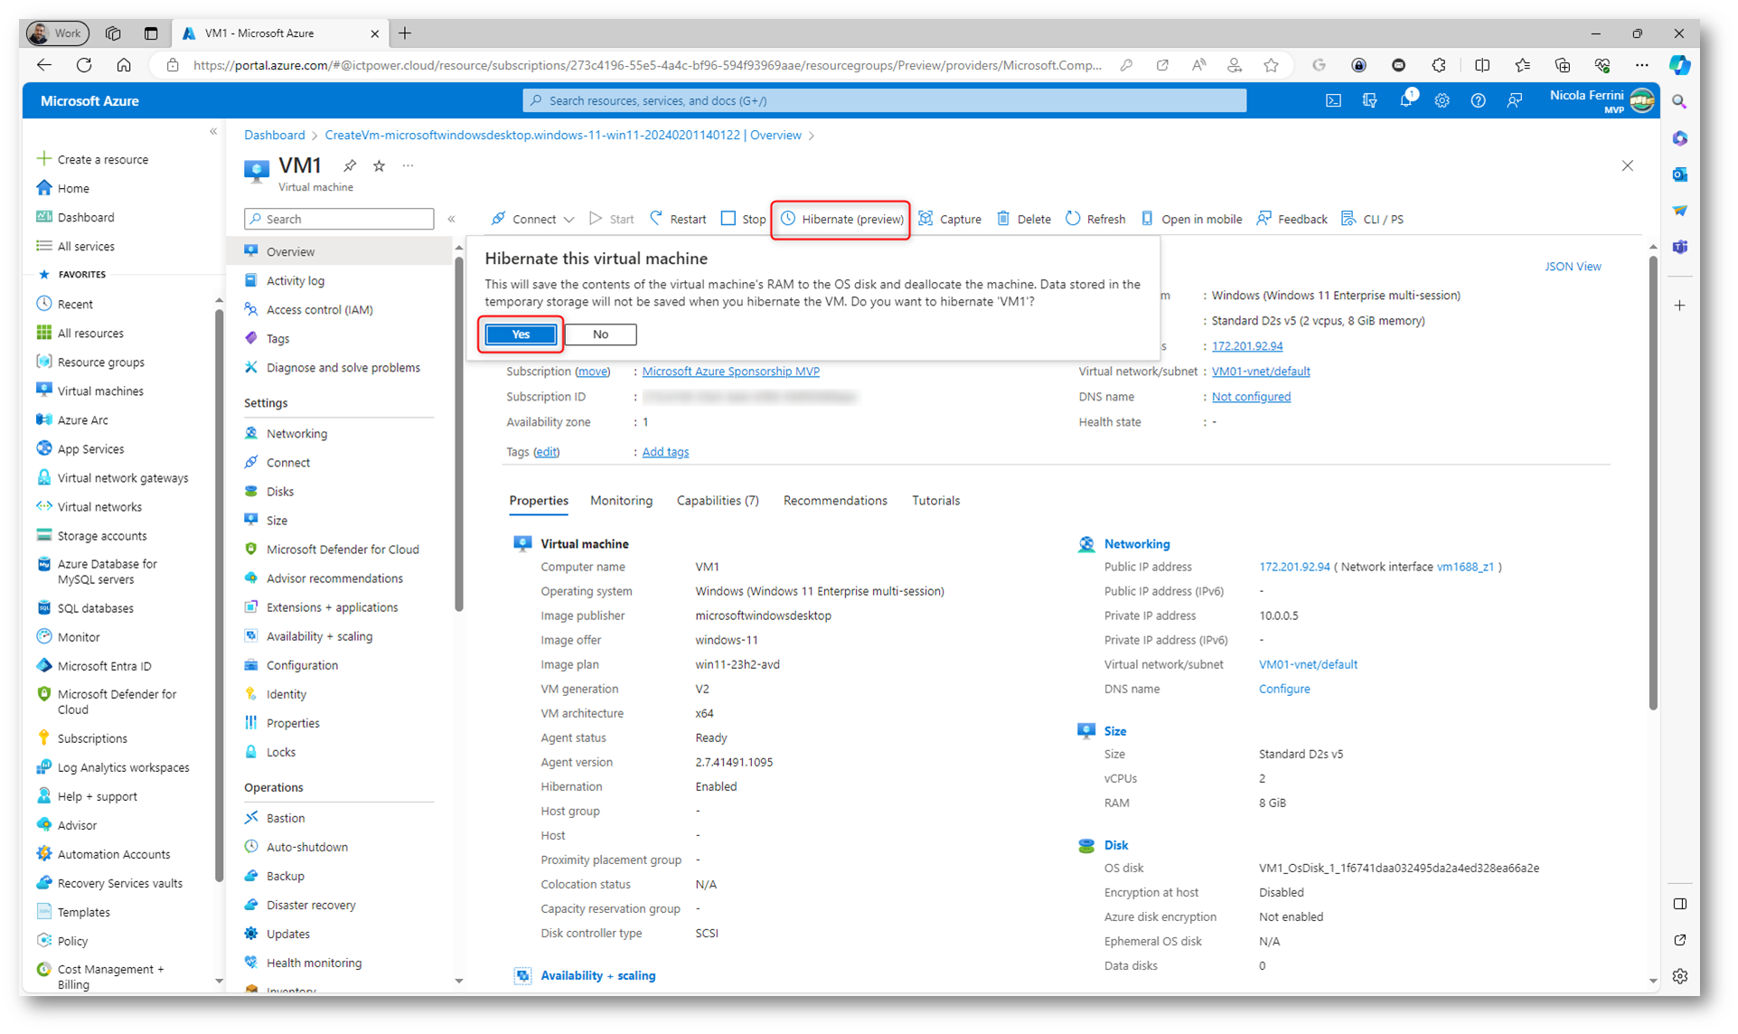Add VM1 to favorites with star icon
Image resolution: width=1738 pixels, height=1034 pixels.
[x=380, y=165]
